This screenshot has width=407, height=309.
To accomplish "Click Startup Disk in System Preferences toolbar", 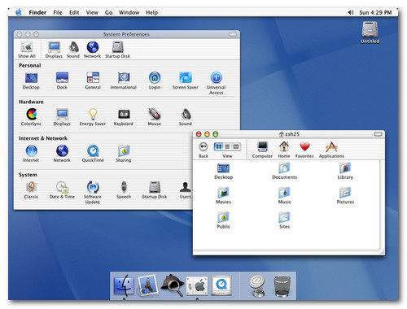I will point(117,50).
